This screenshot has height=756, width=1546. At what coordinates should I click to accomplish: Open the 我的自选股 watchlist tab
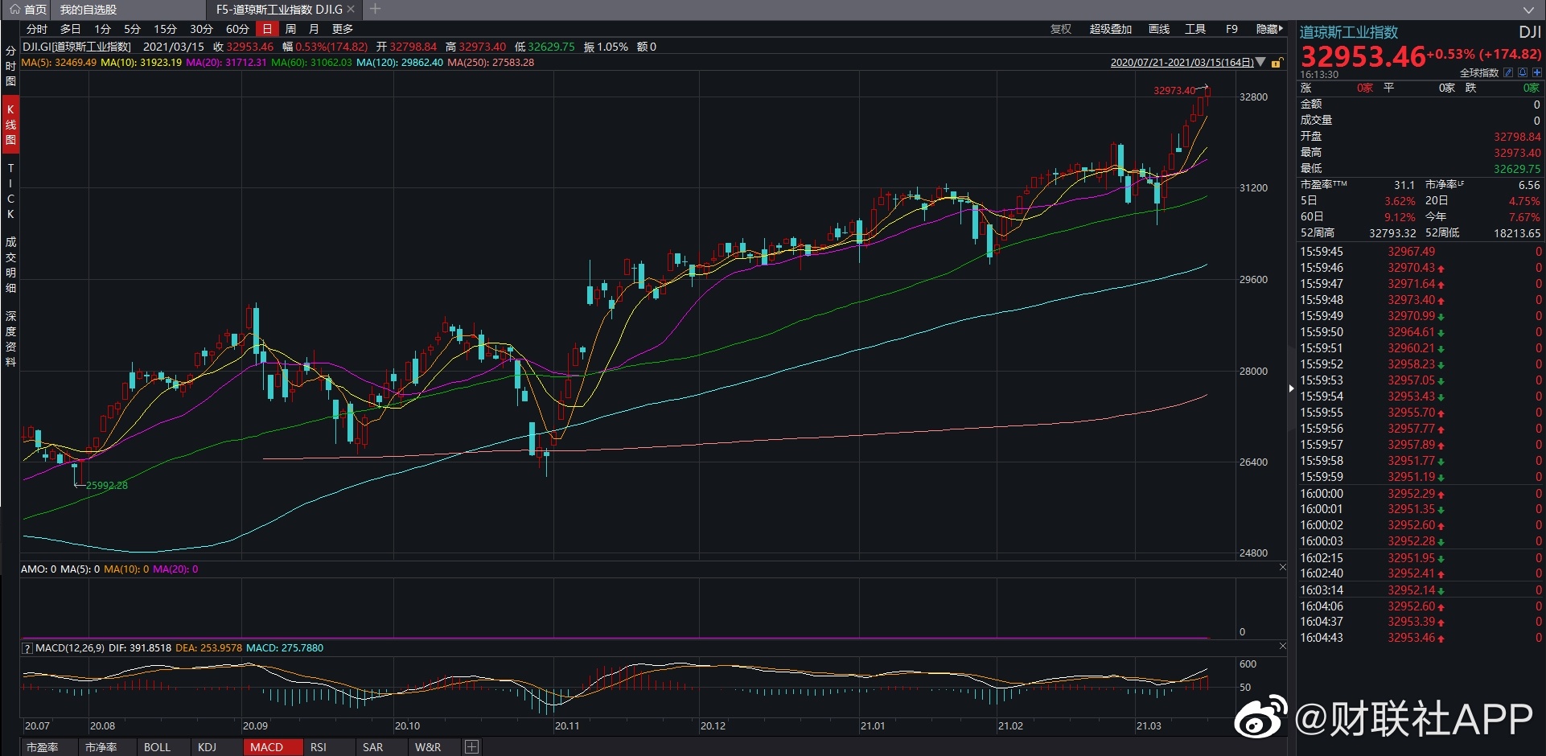coord(88,9)
